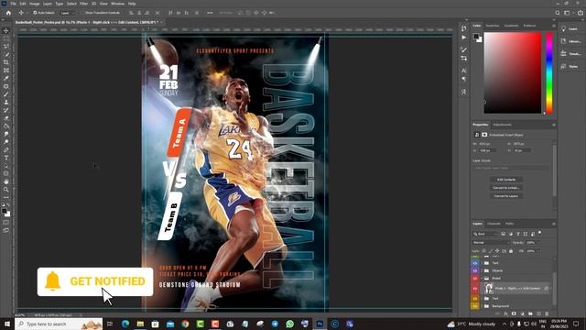
Task: Switch to the Channels tab
Action: point(494,224)
